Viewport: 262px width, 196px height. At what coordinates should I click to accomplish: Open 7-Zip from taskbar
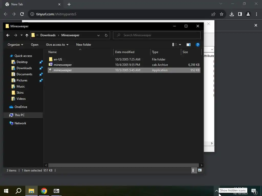[57, 191]
